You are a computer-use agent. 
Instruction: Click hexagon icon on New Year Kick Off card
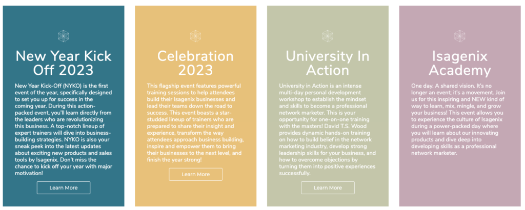(x=63, y=36)
